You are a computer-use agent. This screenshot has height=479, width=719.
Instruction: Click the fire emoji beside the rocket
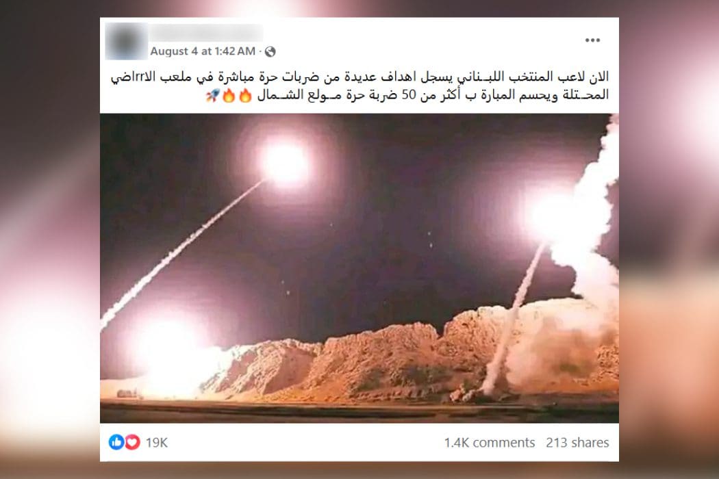pyautogui.click(x=229, y=96)
